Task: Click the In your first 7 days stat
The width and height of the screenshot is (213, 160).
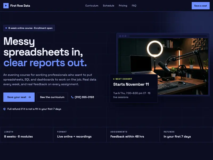Action: [177, 137]
